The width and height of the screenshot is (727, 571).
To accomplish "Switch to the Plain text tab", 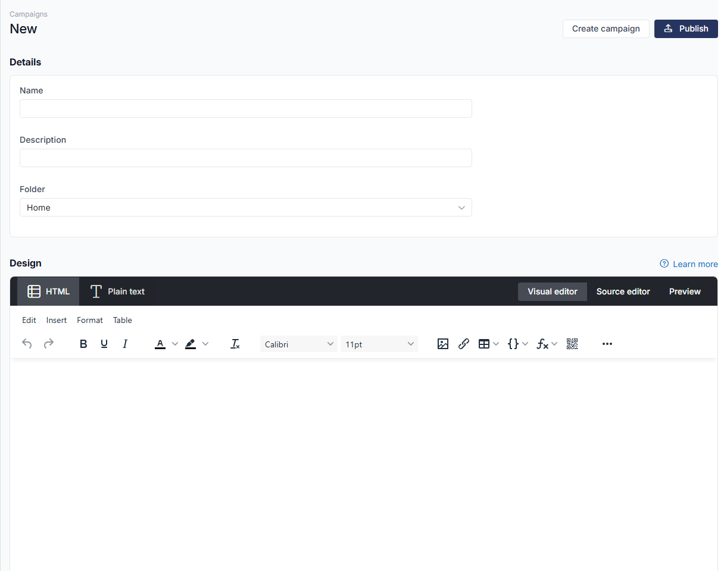I will click(x=117, y=291).
